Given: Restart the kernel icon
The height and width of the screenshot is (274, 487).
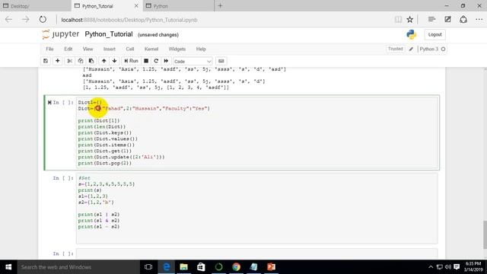Looking at the screenshot, I should point(156,61).
